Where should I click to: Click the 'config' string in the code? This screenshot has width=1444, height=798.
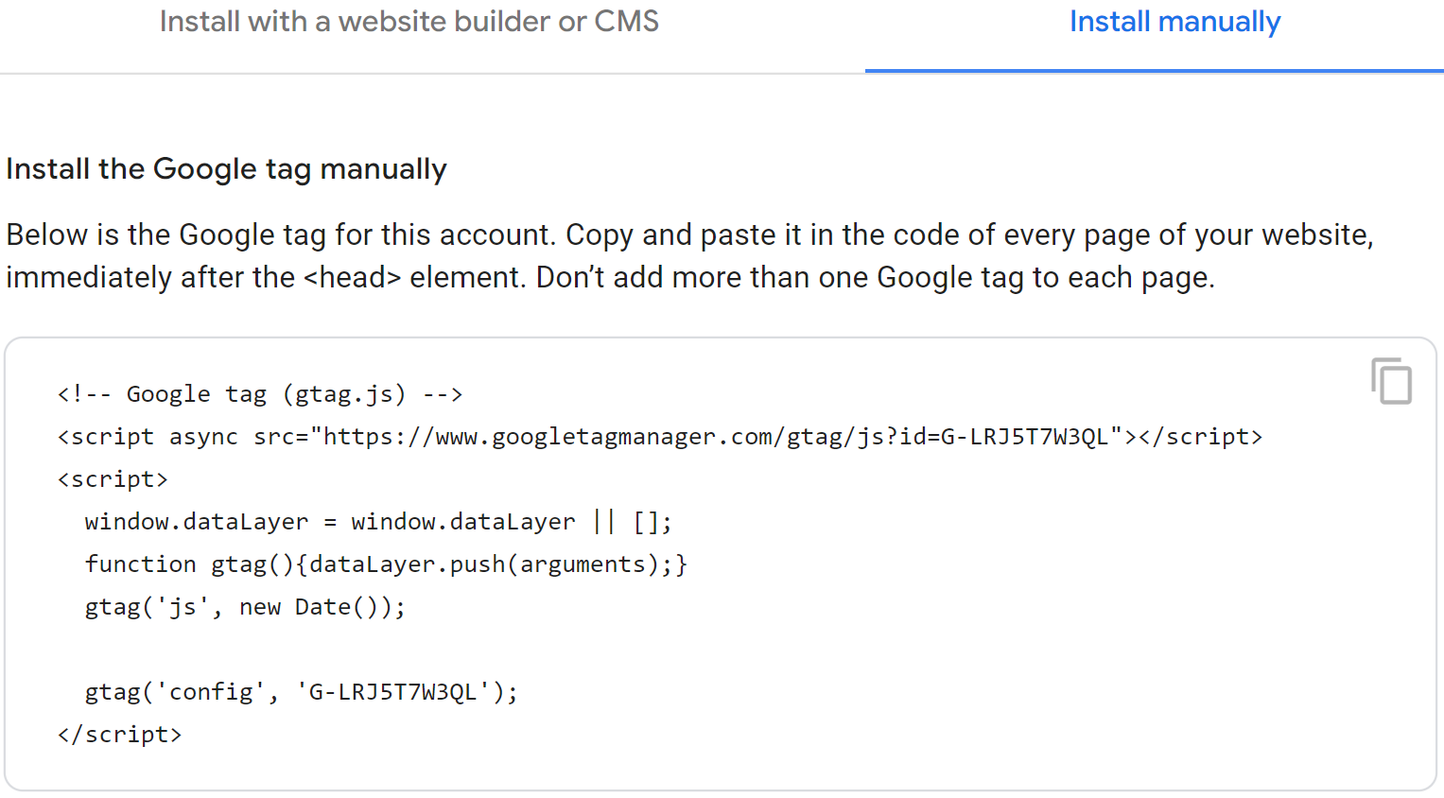(x=211, y=692)
